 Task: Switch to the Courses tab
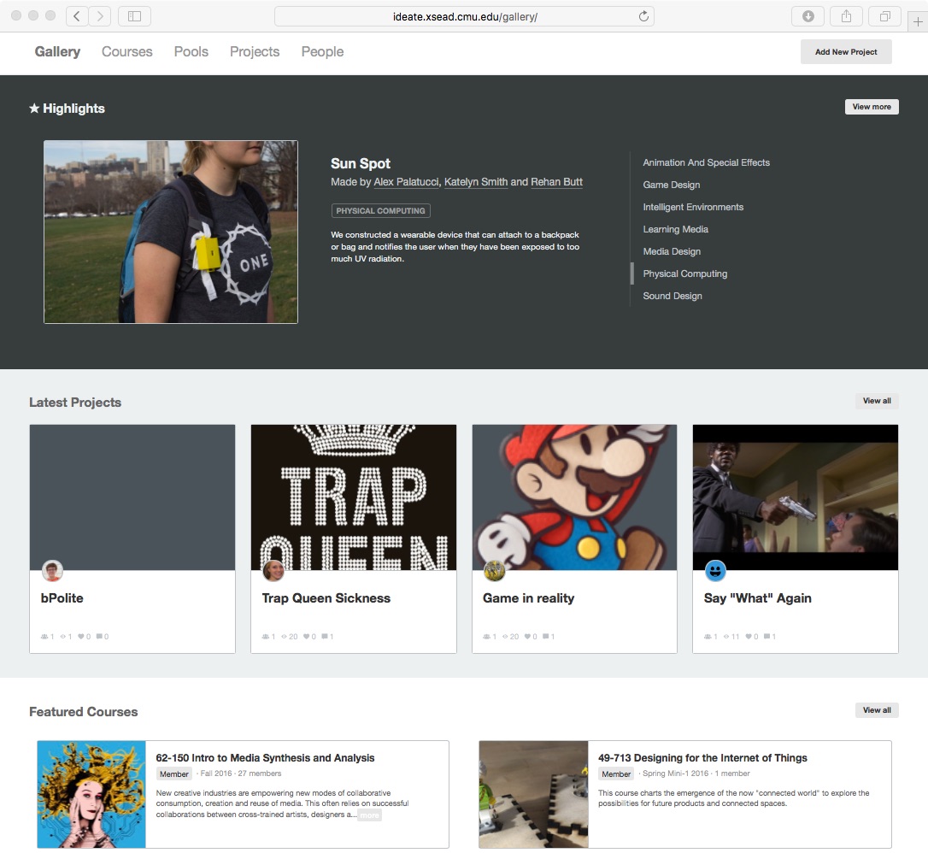[x=127, y=51]
